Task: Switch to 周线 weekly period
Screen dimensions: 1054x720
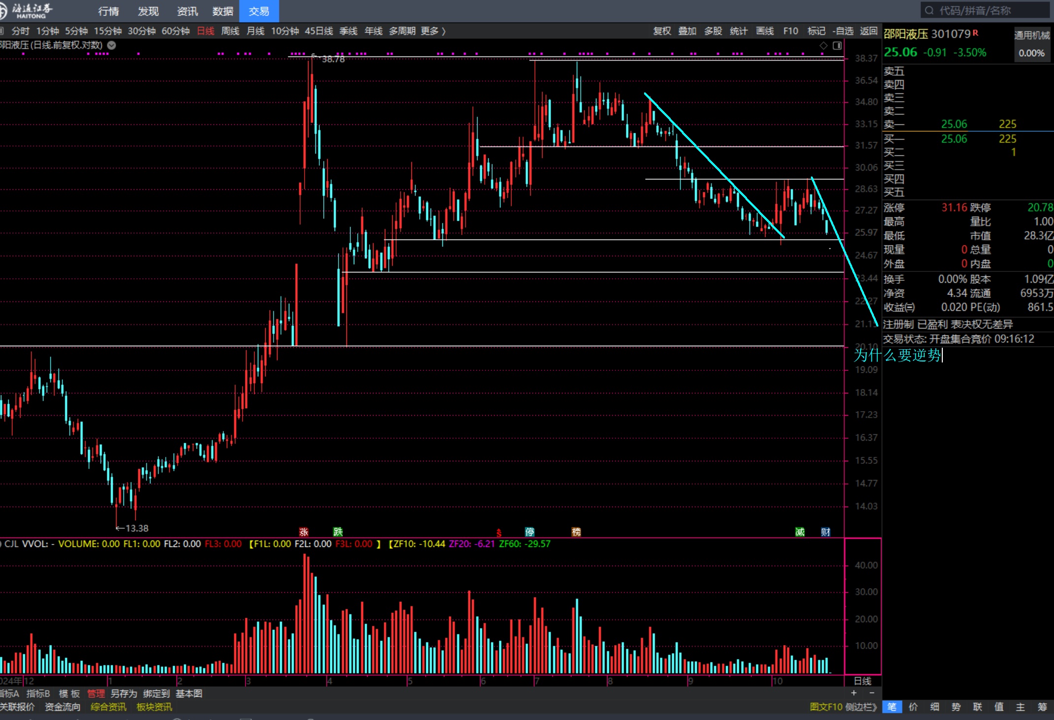Action: coord(230,31)
